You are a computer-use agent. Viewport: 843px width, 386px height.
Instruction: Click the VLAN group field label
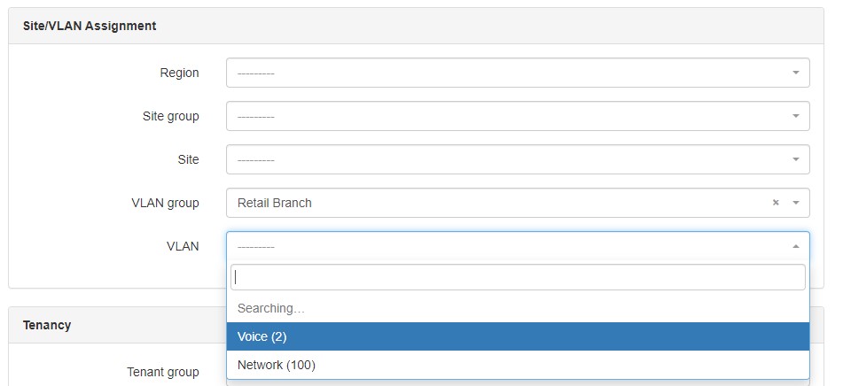[165, 203]
